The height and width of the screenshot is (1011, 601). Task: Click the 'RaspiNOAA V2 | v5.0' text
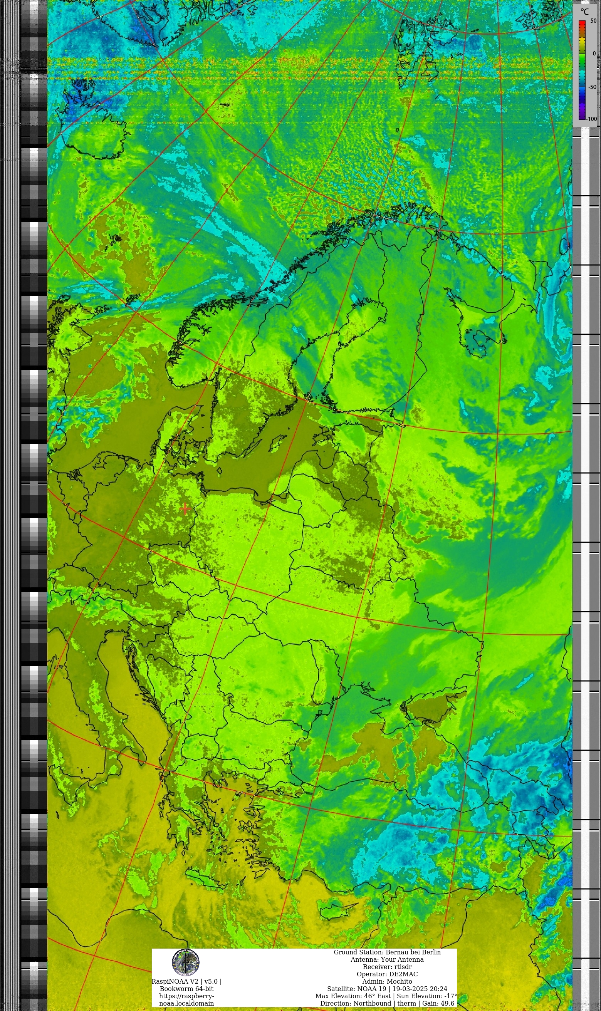pos(186,981)
